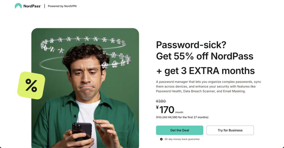Open the Try for Business option
This screenshot has height=148, width=284.
point(230,130)
